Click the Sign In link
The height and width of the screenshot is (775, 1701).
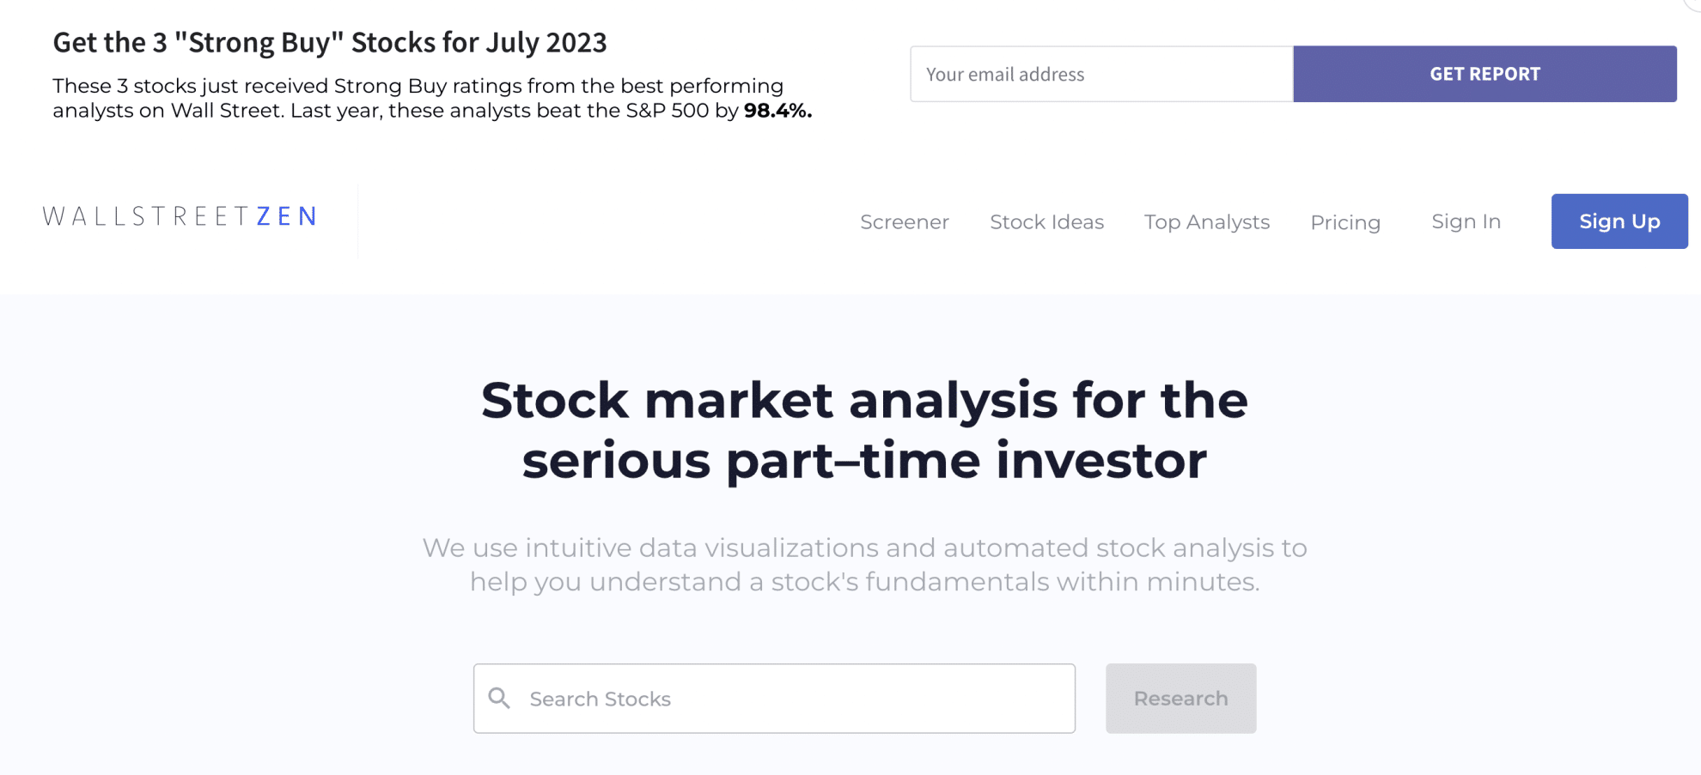pos(1465,221)
